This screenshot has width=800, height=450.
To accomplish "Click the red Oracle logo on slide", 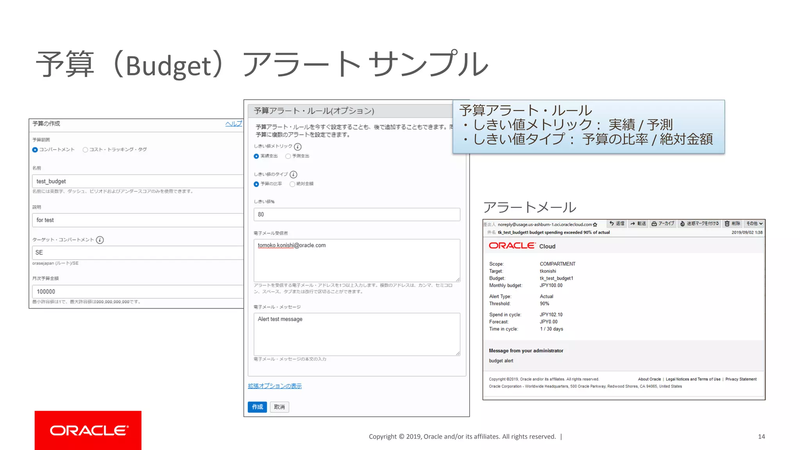I will [x=88, y=430].
